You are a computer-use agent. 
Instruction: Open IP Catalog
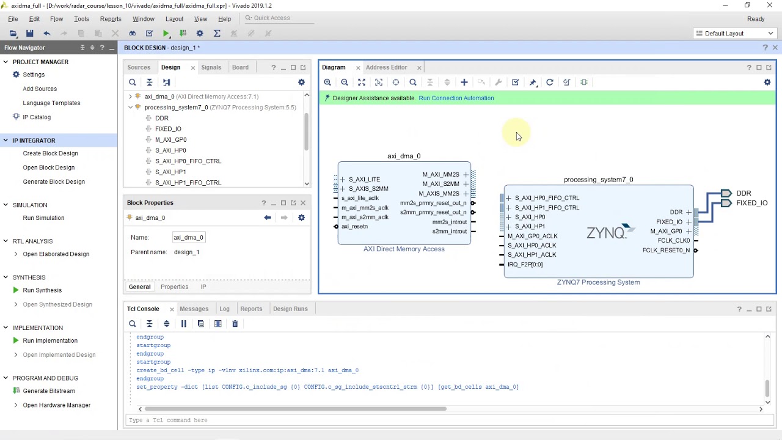[x=37, y=117]
